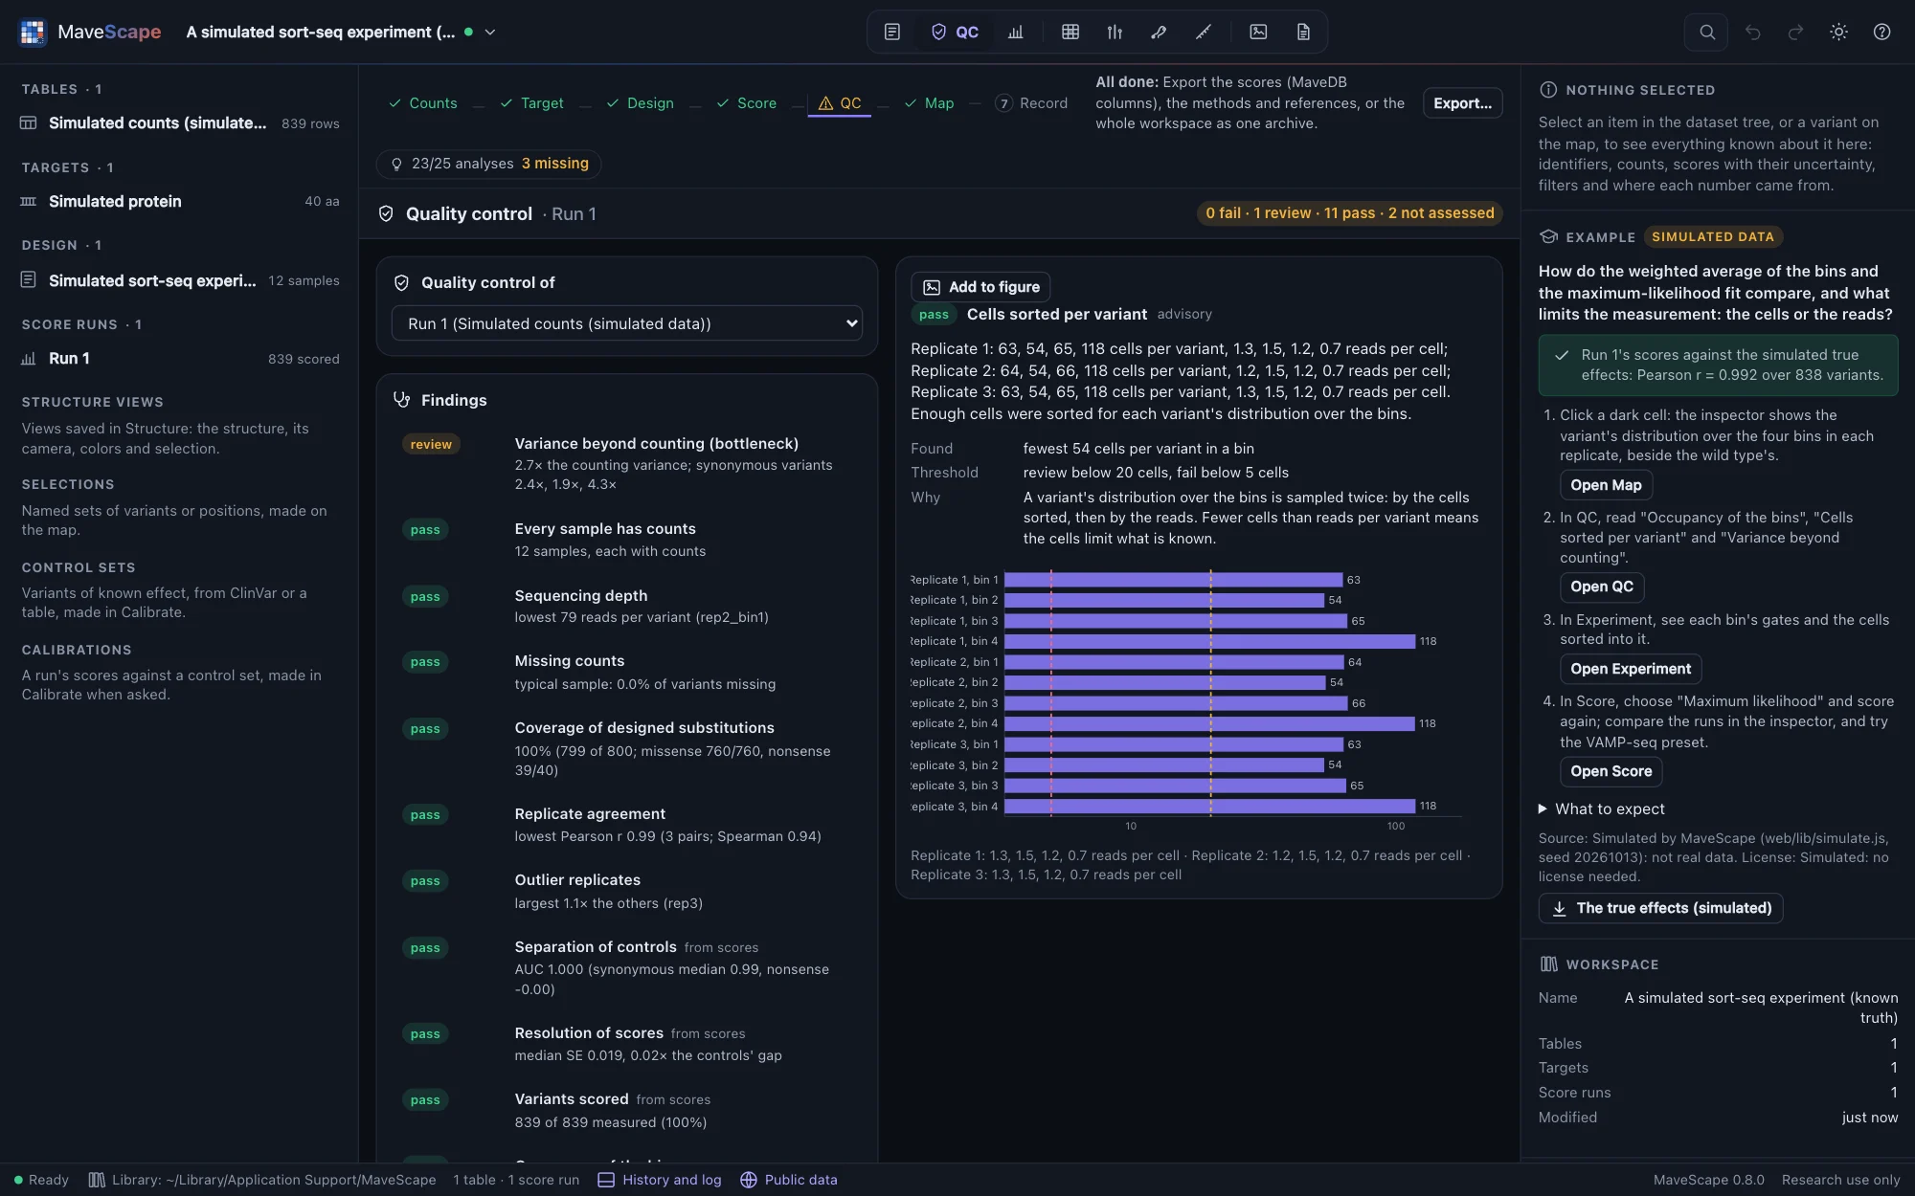Image resolution: width=1915 pixels, height=1196 pixels.
Task: Click the search magnifier icon
Action: 1706,32
